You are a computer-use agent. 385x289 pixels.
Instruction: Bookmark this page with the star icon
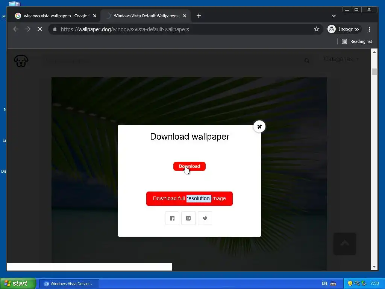click(317, 29)
